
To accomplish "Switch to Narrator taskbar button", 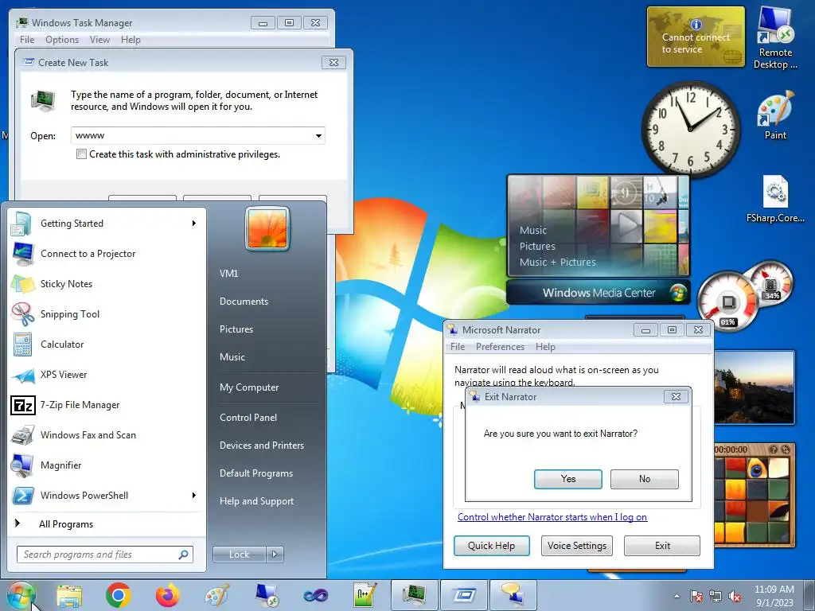I will click(513, 595).
